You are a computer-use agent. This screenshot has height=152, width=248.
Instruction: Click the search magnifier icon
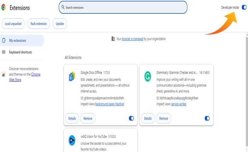[63, 7]
